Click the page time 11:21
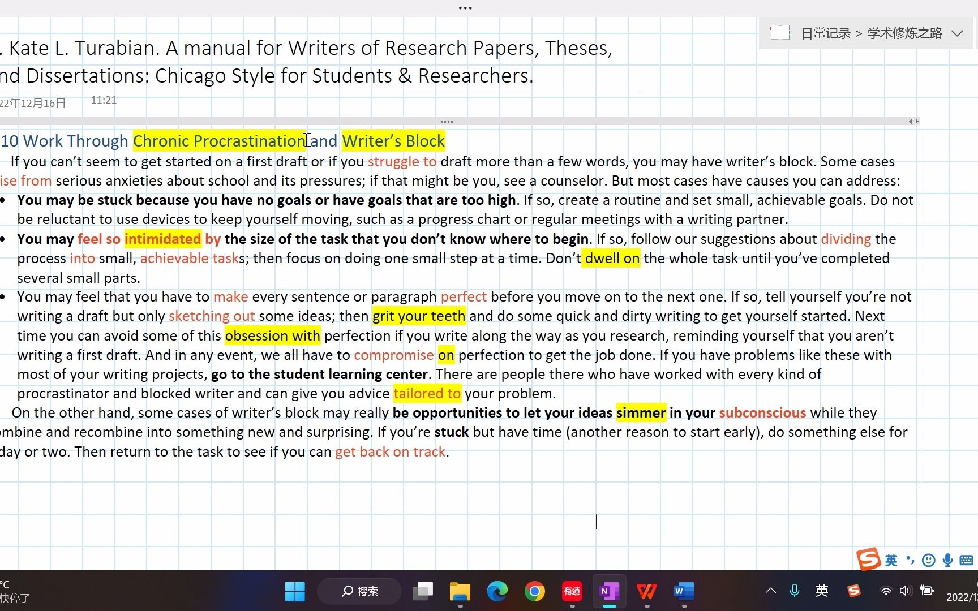This screenshot has width=978, height=611. [104, 100]
